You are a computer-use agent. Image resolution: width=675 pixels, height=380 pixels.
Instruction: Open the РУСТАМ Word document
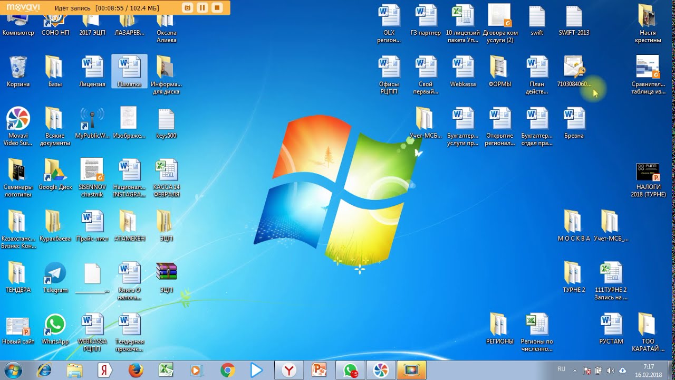click(x=611, y=329)
